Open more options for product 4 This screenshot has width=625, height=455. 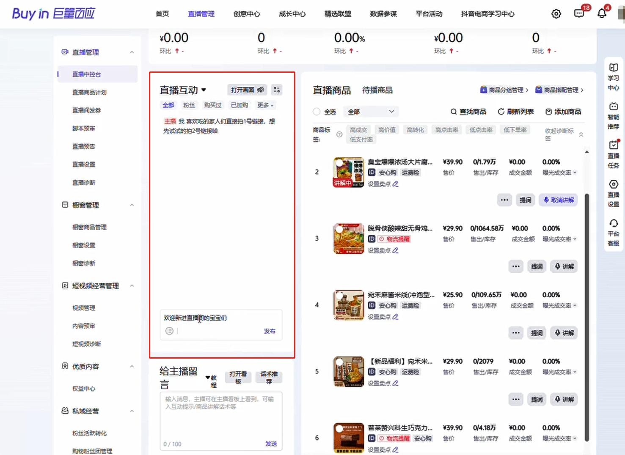coord(516,333)
